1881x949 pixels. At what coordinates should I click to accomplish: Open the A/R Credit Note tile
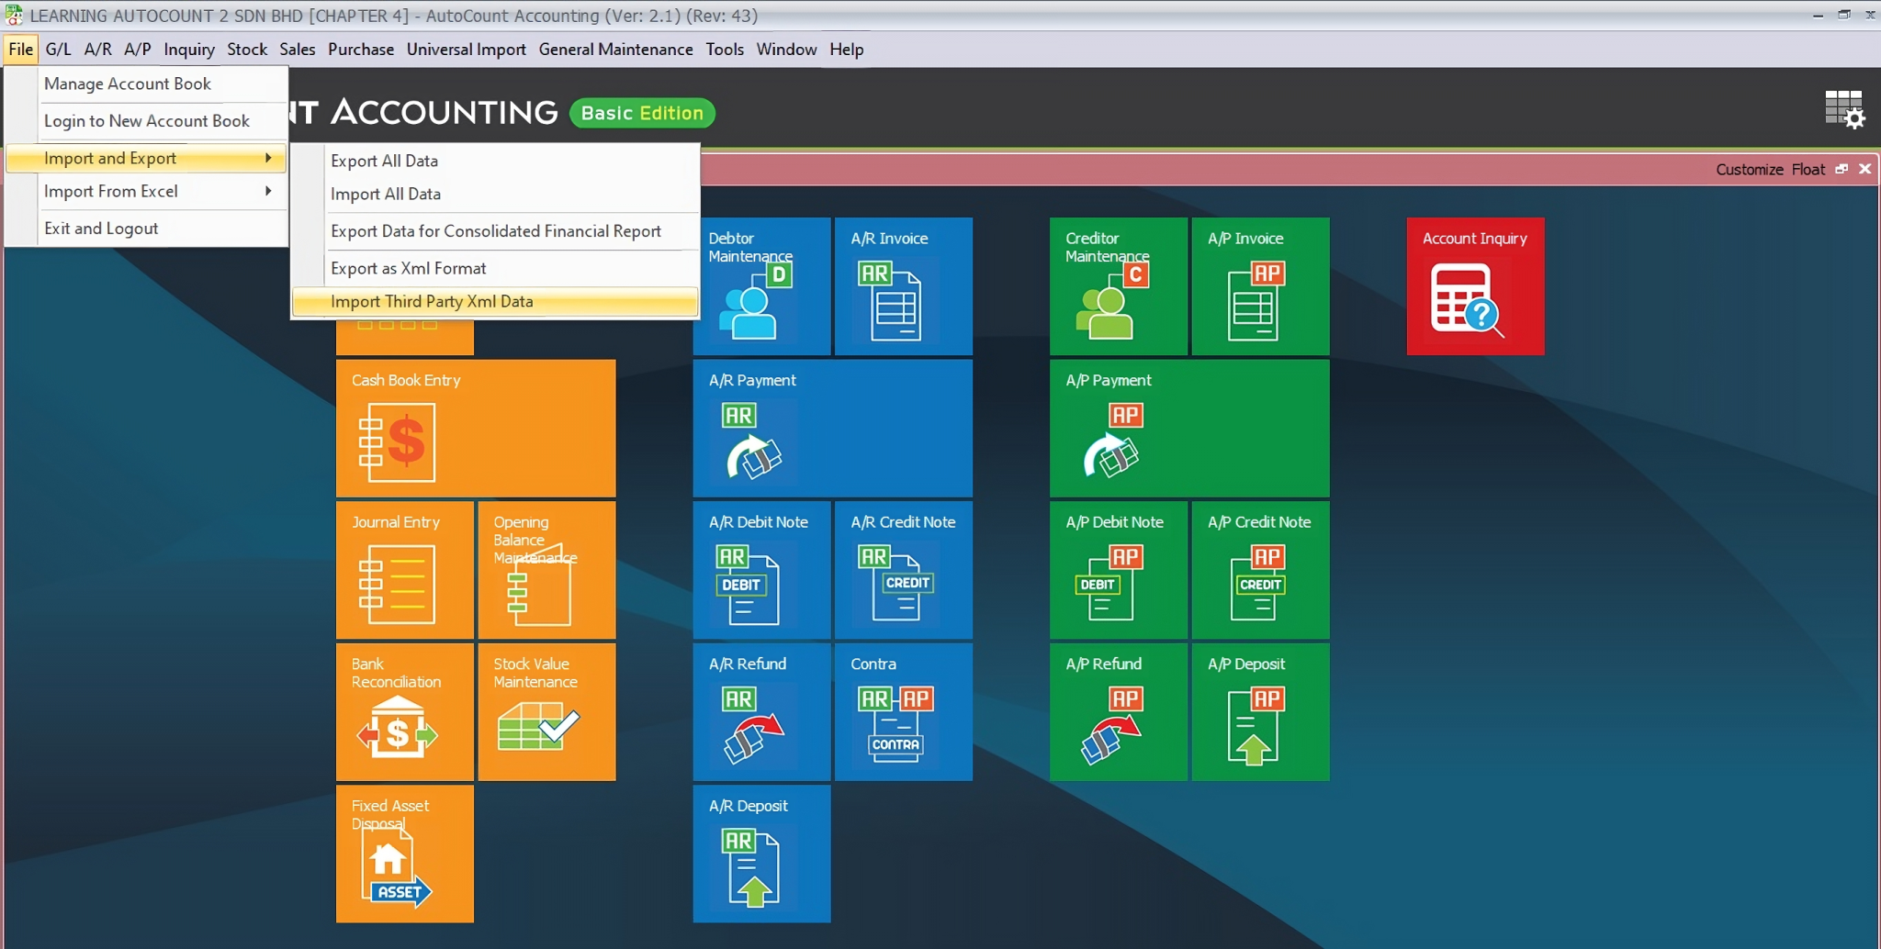click(x=904, y=570)
